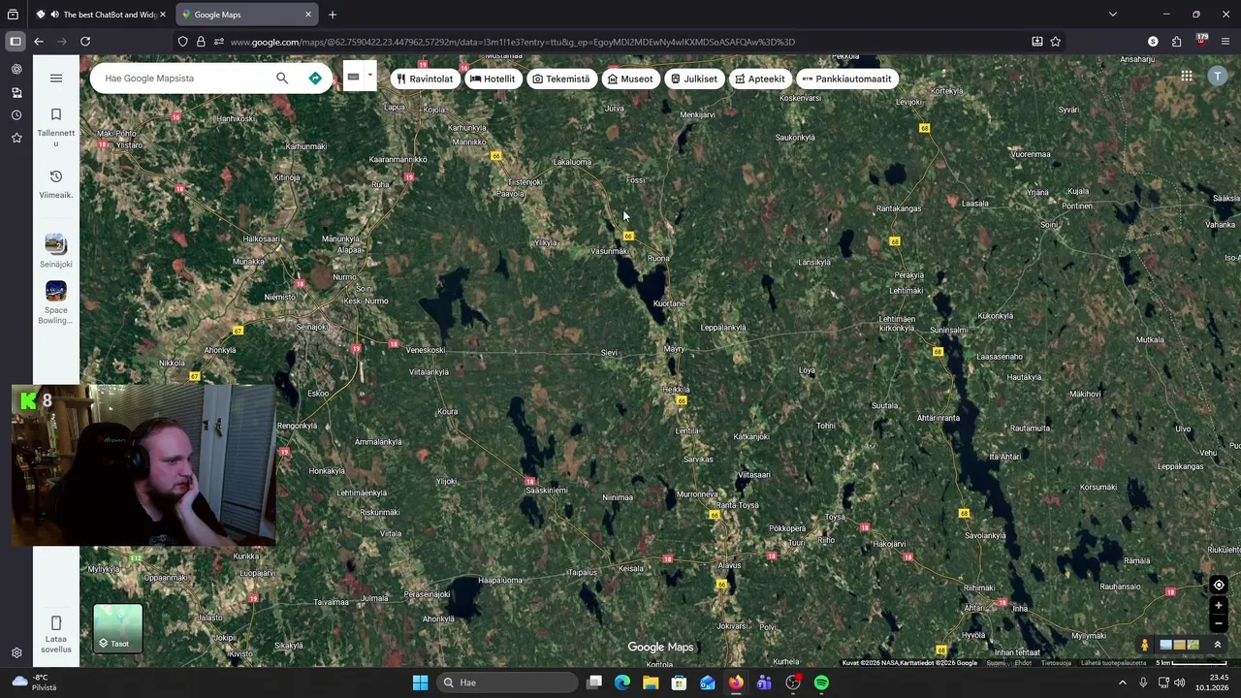Switch to The best ChatBot tab
1241x698 pixels.
[x=102, y=15]
